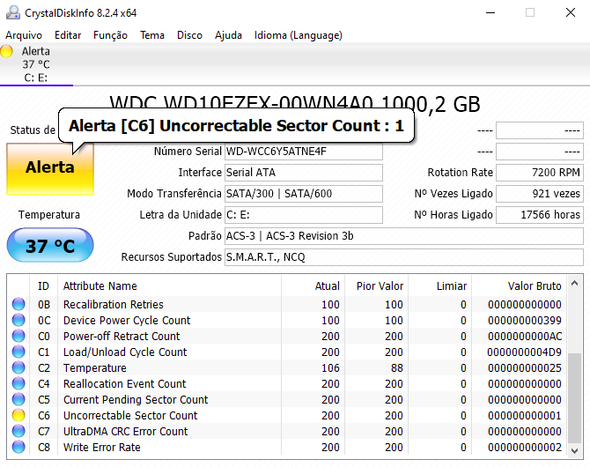Click the Letra da Unidade field

click(304, 215)
